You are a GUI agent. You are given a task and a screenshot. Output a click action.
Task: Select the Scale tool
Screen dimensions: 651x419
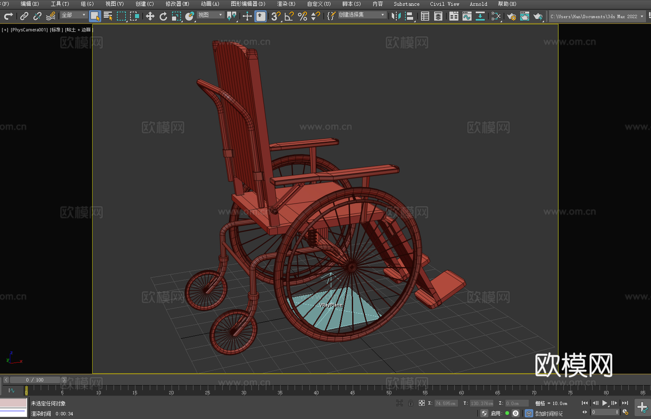coord(177,16)
